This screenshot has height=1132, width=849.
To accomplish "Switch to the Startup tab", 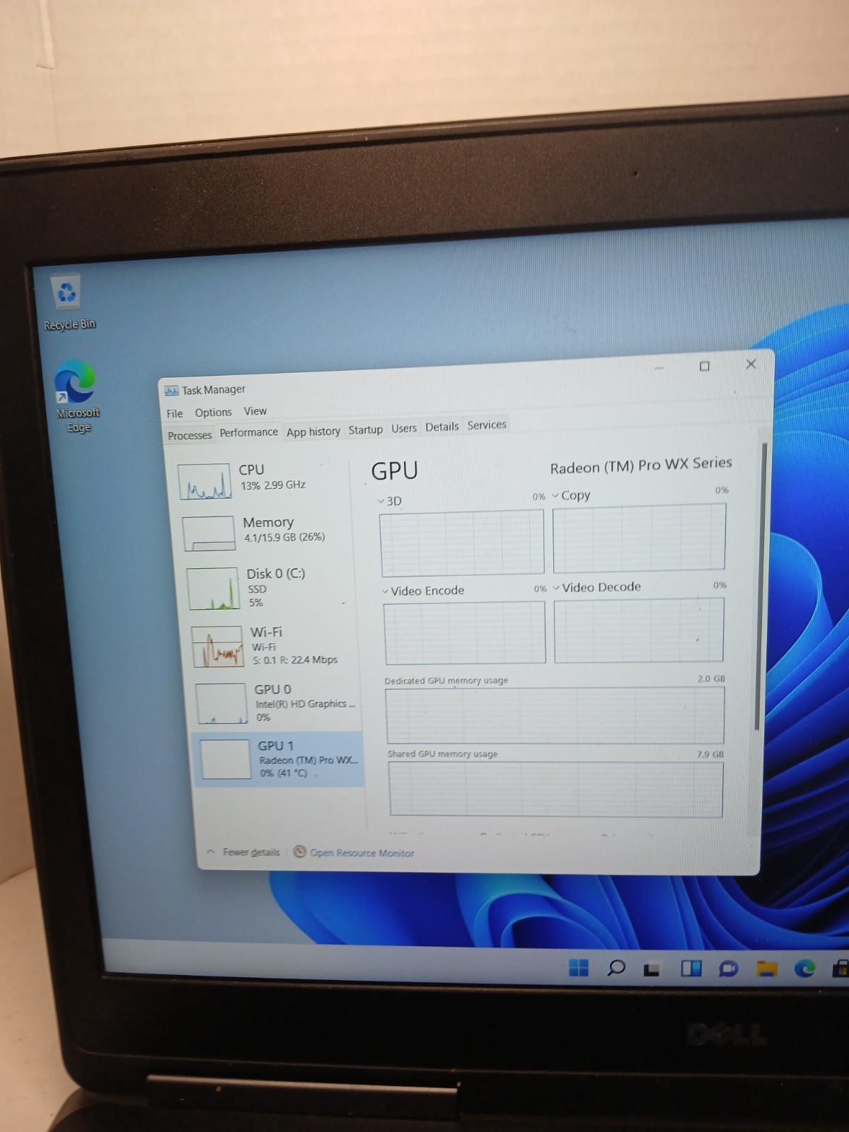I will point(365,429).
